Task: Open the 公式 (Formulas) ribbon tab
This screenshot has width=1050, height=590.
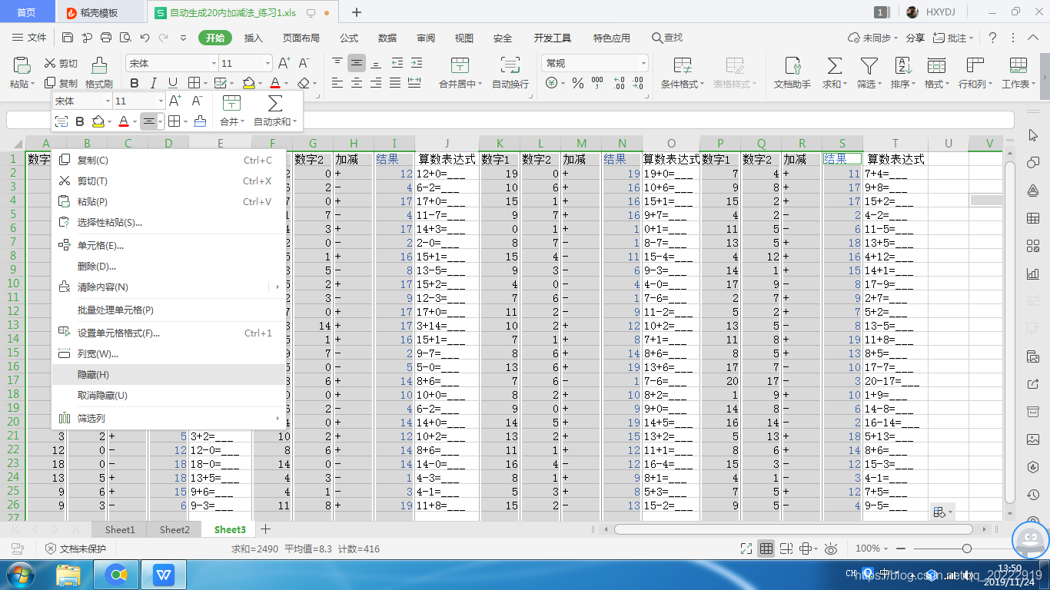Action: click(x=349, y=38)
